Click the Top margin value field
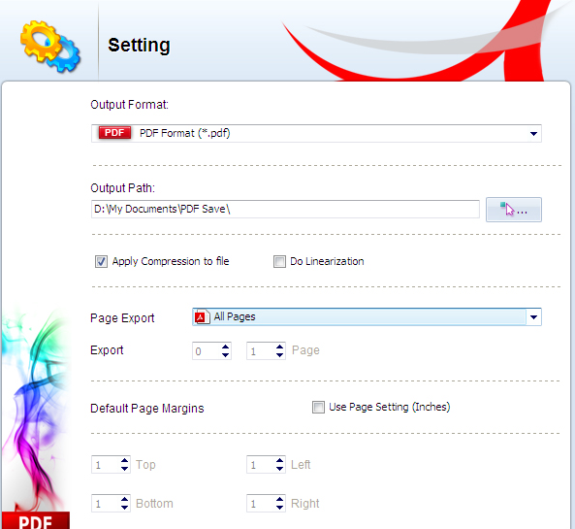 click(x=106, y=465)
